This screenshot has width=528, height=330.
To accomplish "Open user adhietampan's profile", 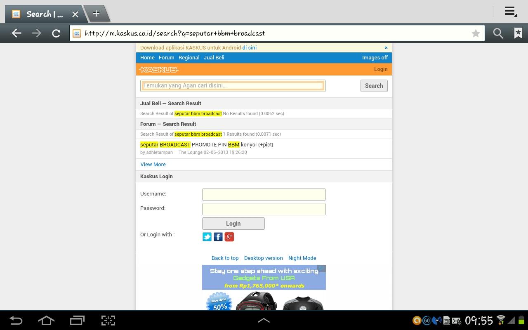I will tap(160, 152).
